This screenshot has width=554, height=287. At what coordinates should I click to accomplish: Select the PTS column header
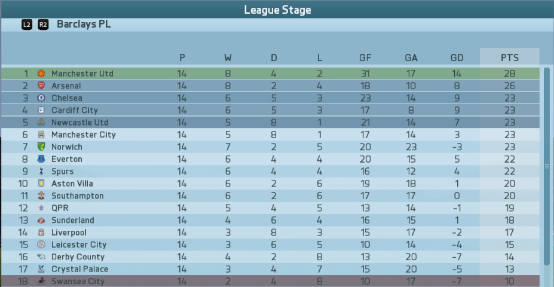510,57
